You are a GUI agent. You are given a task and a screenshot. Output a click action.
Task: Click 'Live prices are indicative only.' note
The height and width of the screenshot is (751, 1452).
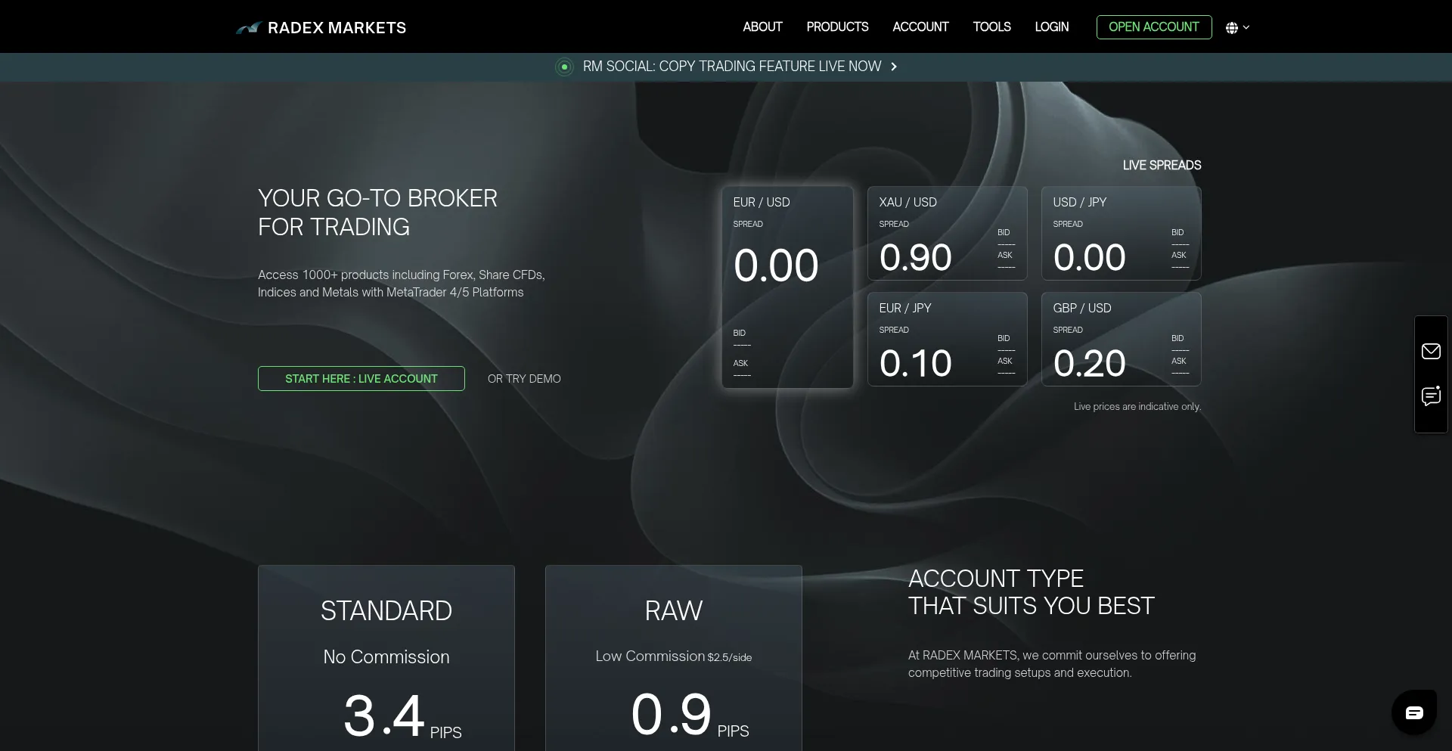coord(1137,407)
